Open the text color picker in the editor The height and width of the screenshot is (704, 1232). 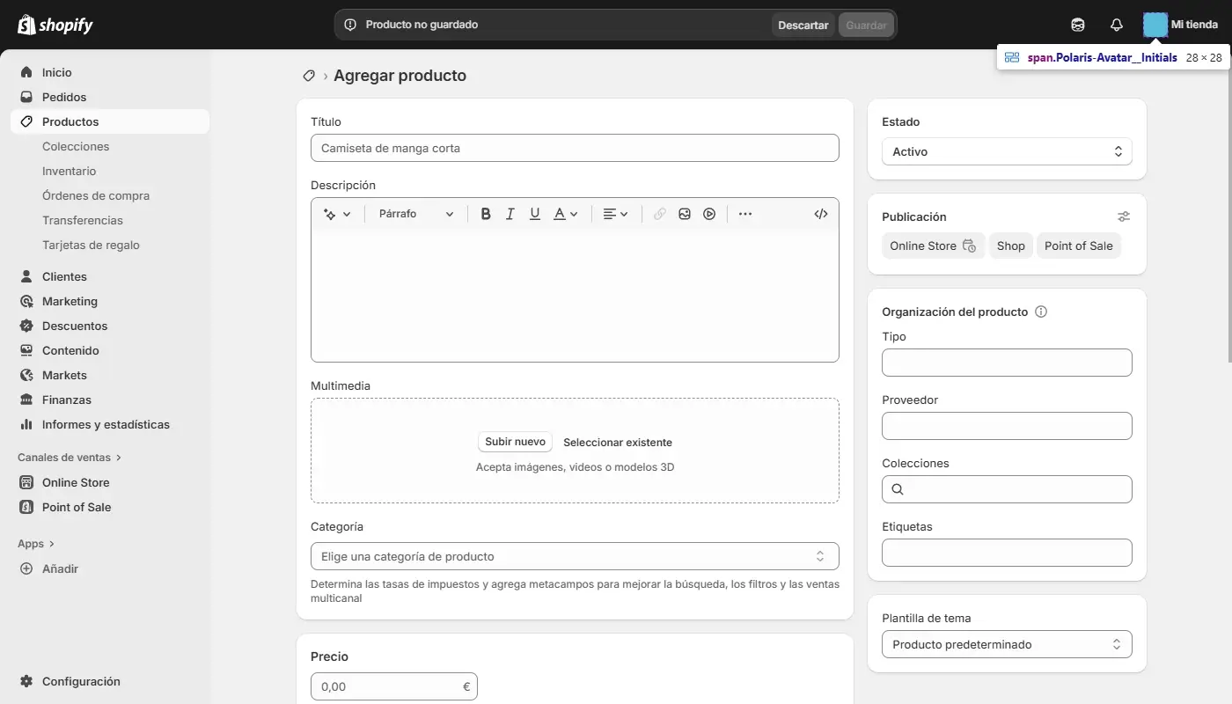564,213
